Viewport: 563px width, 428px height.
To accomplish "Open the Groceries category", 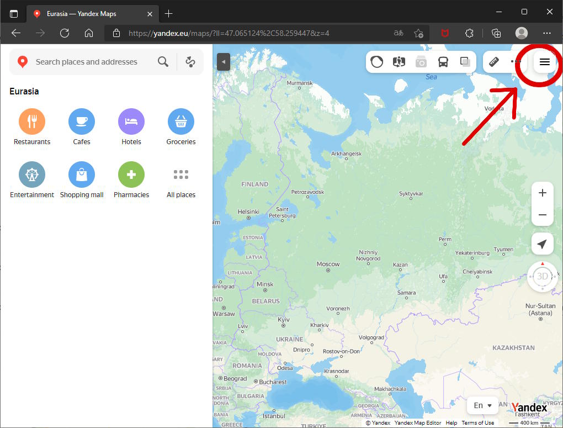I will coord(181,127).
